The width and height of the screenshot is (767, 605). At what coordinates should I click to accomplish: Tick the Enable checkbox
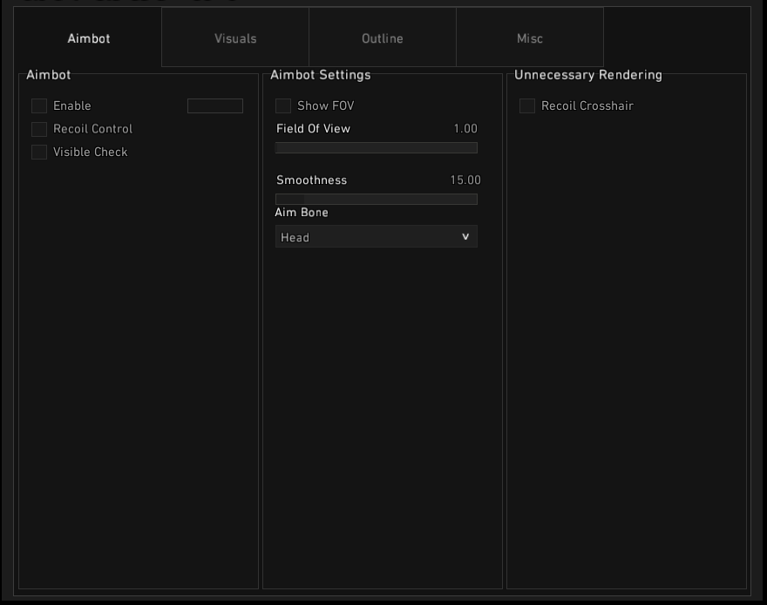pos(39,106)
